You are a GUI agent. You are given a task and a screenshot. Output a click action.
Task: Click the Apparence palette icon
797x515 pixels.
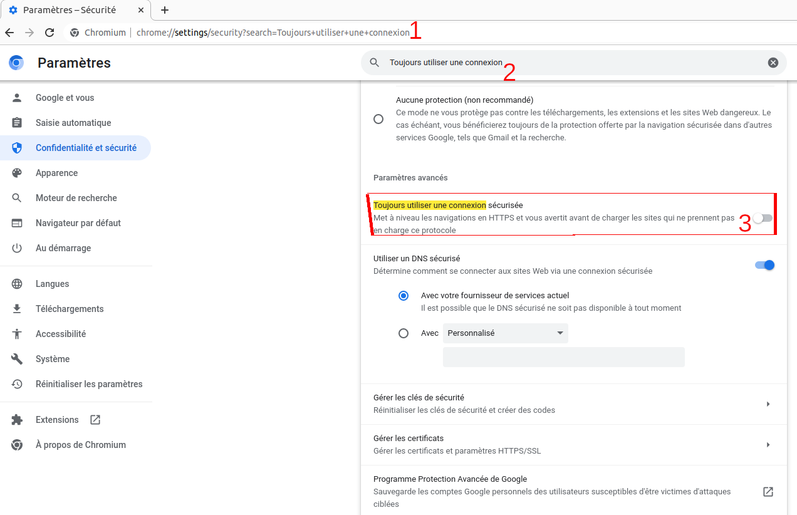click(17, 173)
